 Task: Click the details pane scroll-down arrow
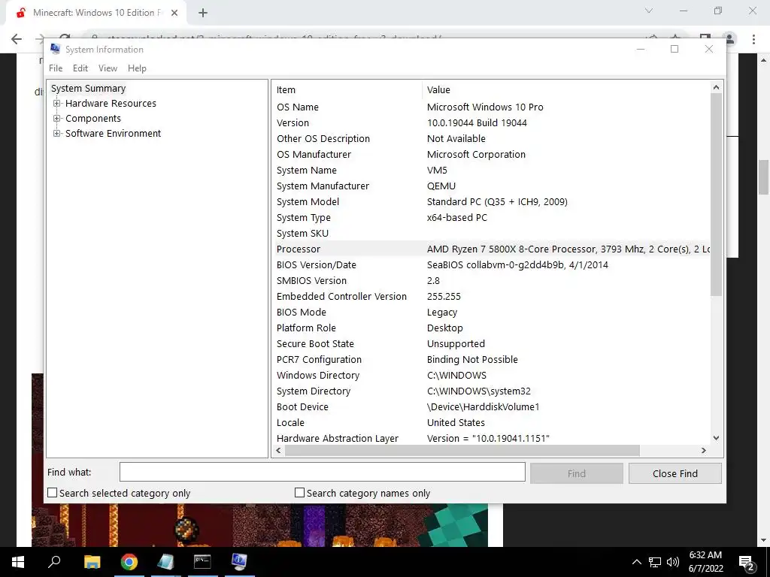716,438
